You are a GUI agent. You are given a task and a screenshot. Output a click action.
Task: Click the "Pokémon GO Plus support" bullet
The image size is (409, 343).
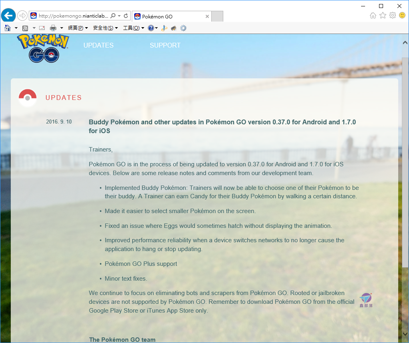141,263
